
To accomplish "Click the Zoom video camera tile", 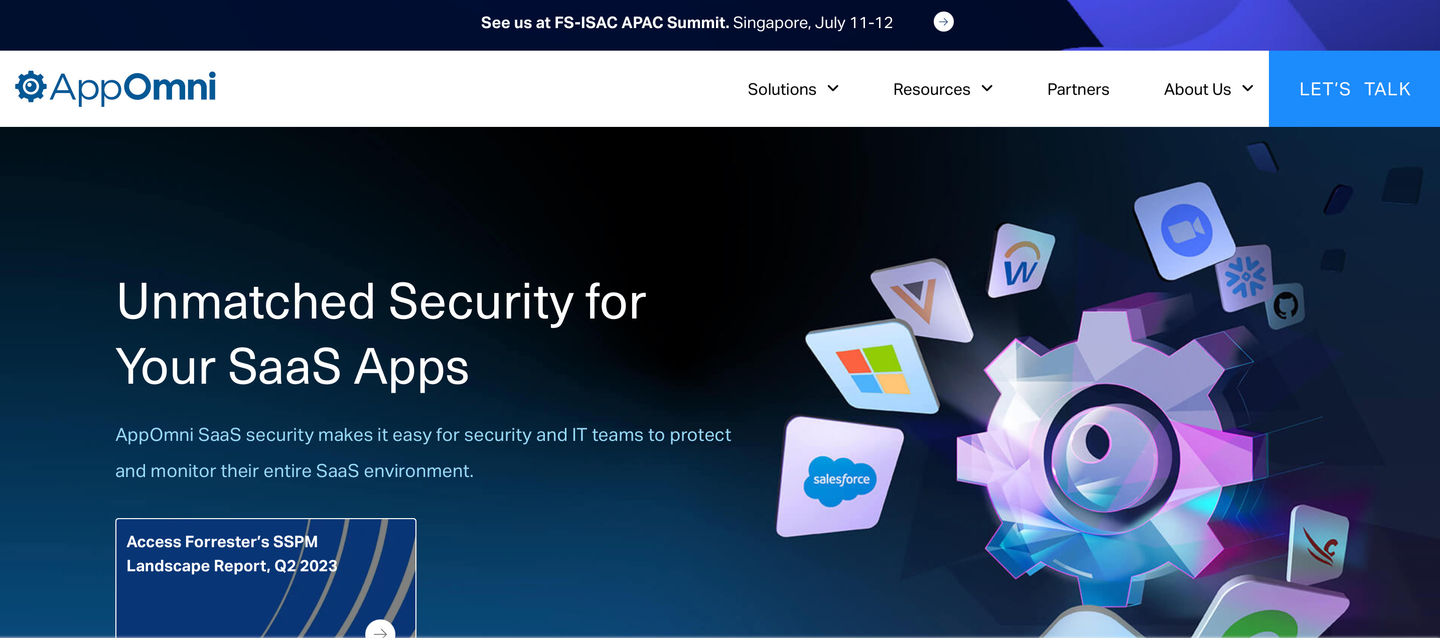I will 1185,230.
